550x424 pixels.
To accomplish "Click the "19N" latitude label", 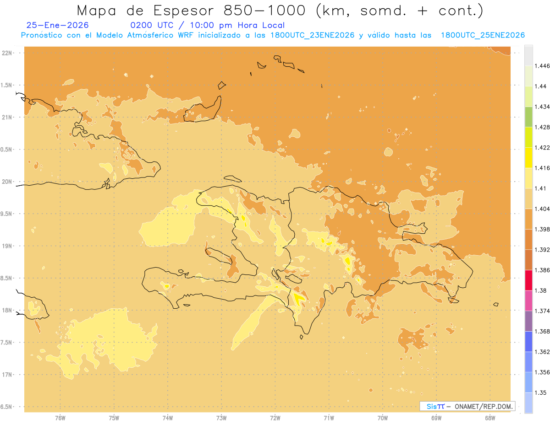I will pos(6,246).
